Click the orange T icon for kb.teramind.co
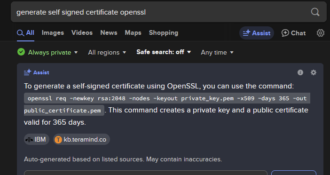 coord(58,139)
